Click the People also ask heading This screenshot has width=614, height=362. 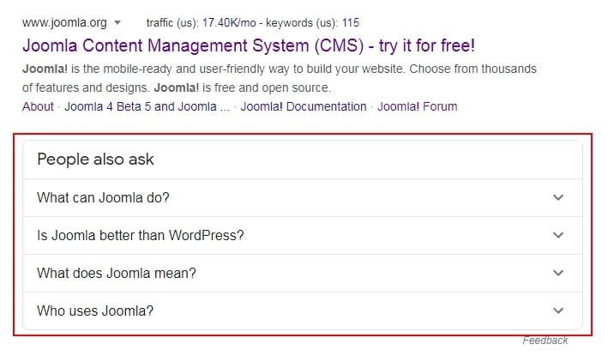pyautogui.click(x=95, y=160)
